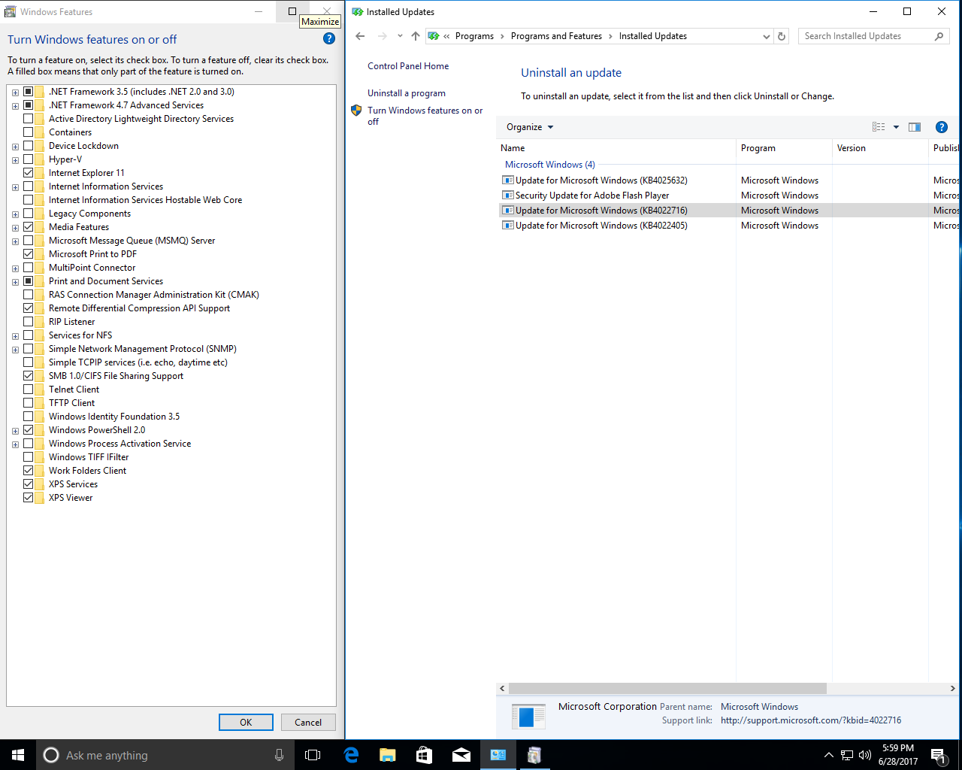Viewport: 962px width, 770px height.
Task: Open File Explorer from taskbar
Action: pyautogui.click(x=388, y=755)
